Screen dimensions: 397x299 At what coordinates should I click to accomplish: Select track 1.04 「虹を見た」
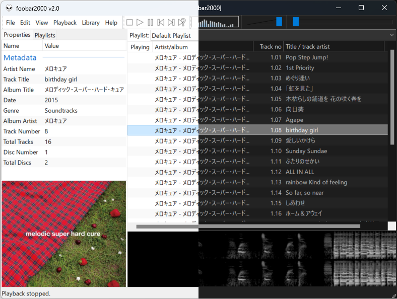(x=257, y=89)
